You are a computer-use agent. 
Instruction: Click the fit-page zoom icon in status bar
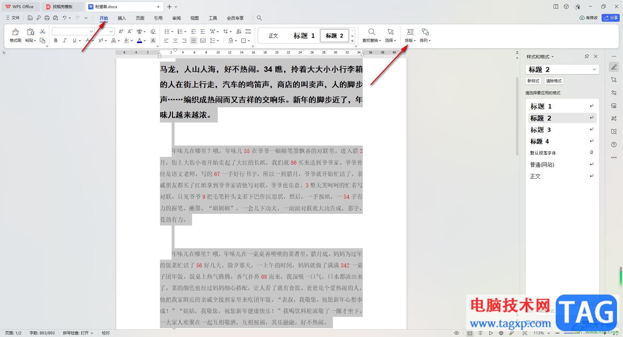pyautogui.click(x=525, y=333)
